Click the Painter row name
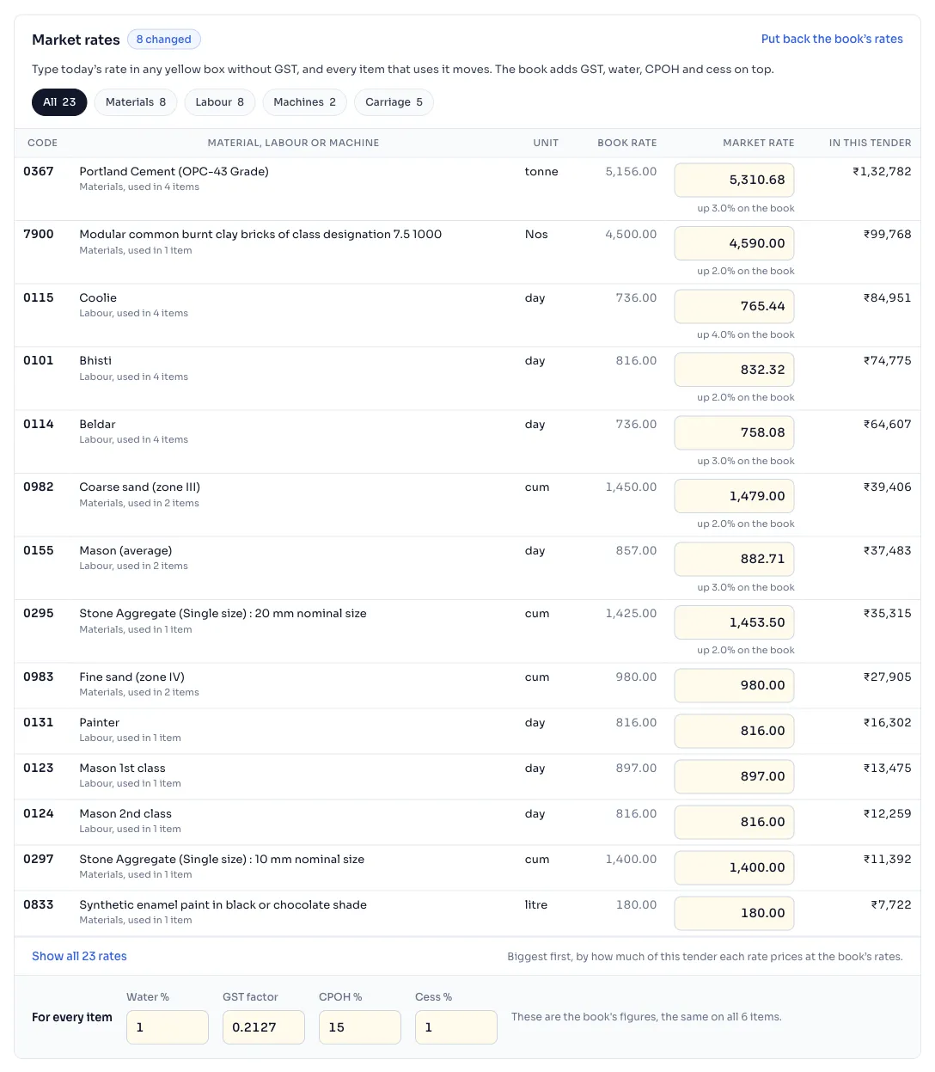The height and width of the screenshot is (1072, 935). point(100,722)
